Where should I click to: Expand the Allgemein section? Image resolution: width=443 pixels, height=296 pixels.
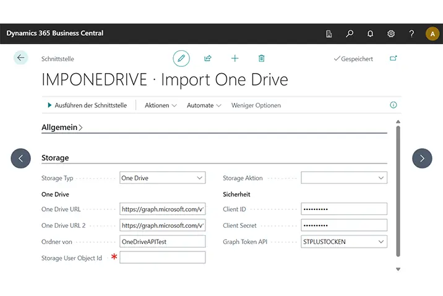pyautogui.click(x=62, y=128)
